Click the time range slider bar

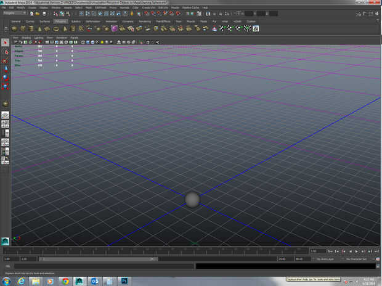coord(99,259)
